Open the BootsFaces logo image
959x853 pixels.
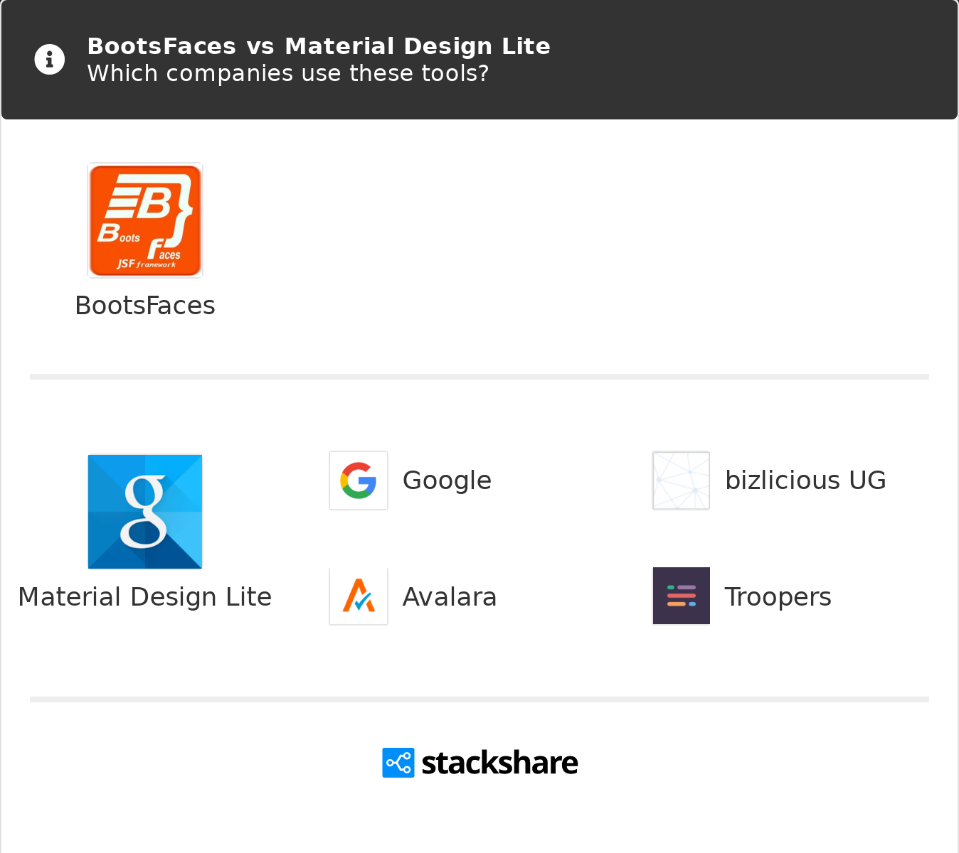[x=145, y=220]
